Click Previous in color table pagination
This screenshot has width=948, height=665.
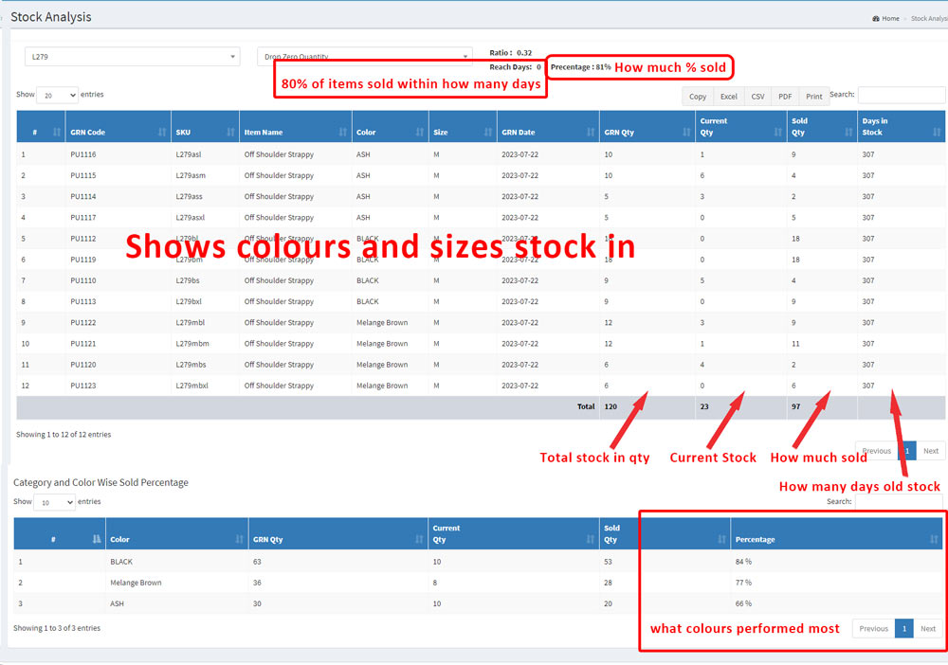click(873, 628)
